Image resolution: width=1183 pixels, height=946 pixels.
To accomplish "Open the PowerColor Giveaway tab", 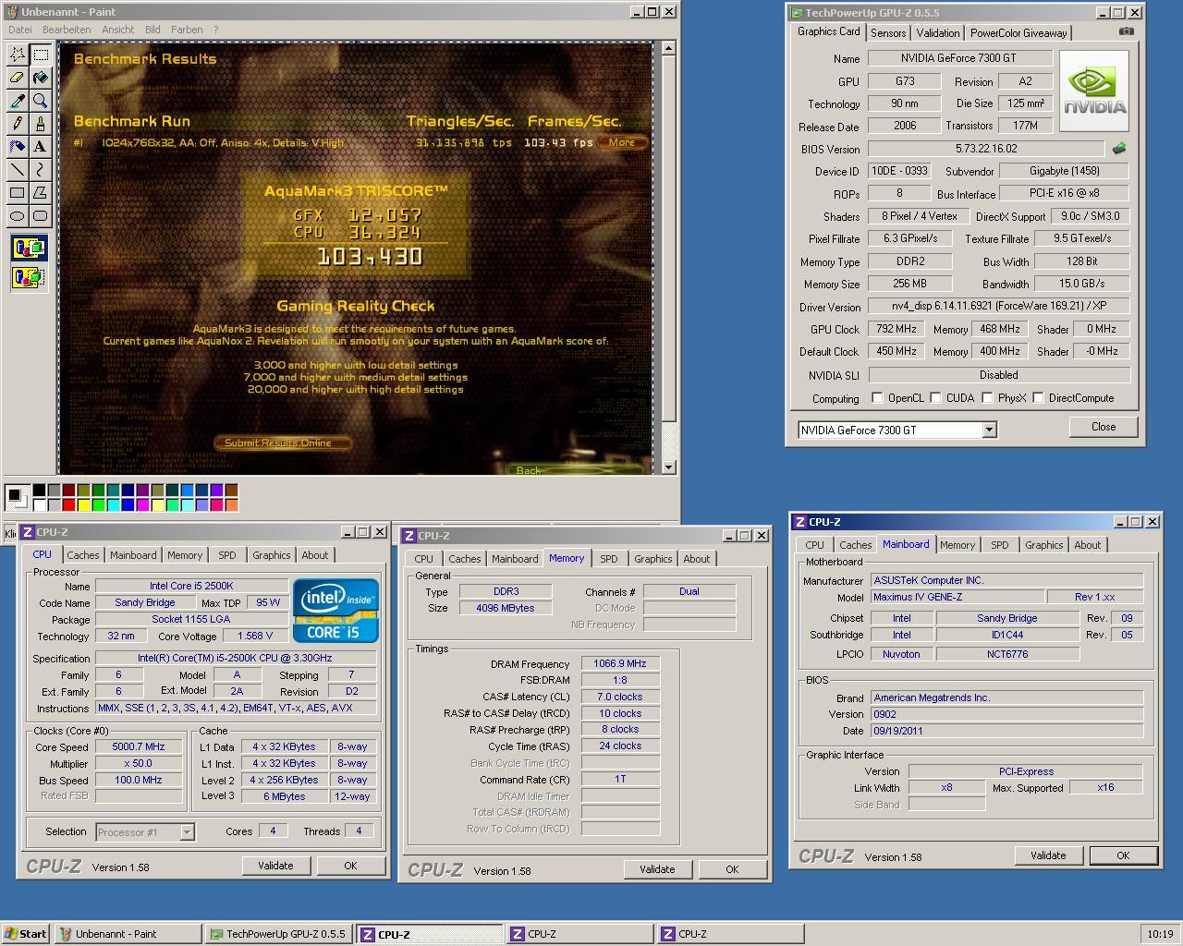I will pyautogui.click(x=1018, y=33).
